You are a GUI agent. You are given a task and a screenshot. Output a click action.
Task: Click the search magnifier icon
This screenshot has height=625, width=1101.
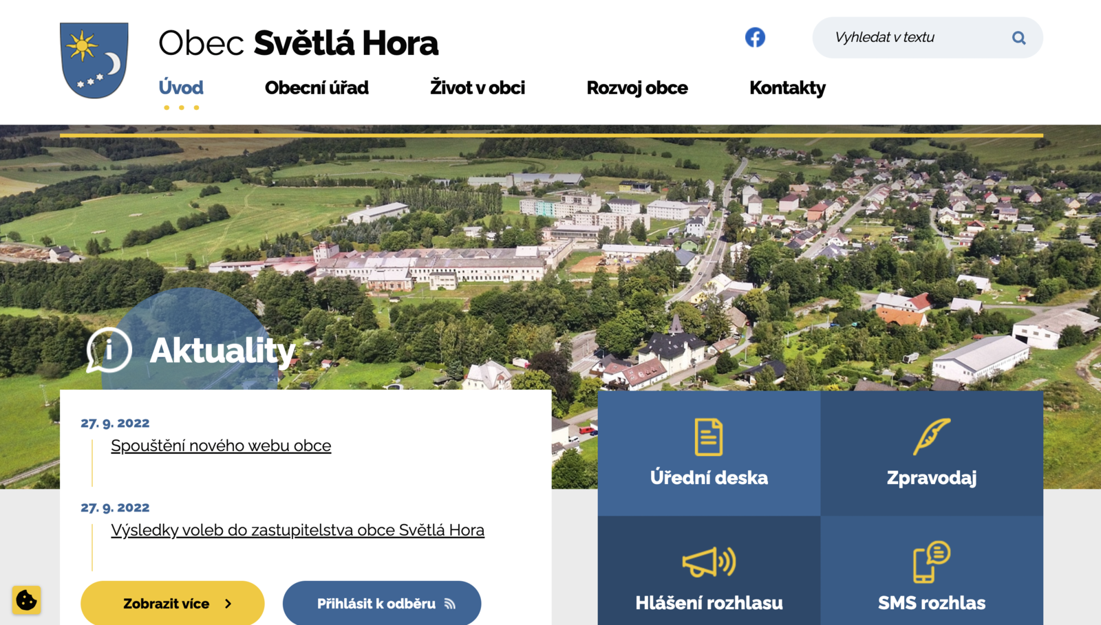(x=1018, y=38)
